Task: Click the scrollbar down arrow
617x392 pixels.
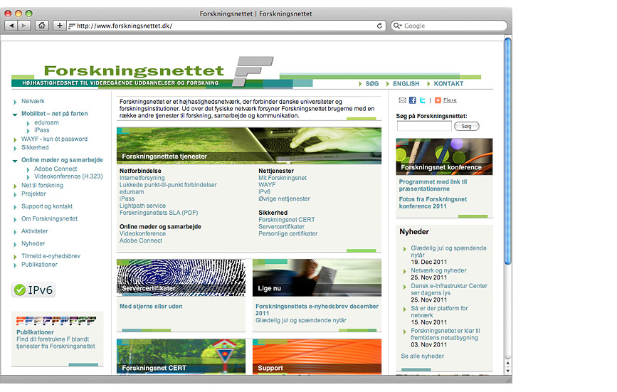Action: pyautogui.click(x=507, y=371)
